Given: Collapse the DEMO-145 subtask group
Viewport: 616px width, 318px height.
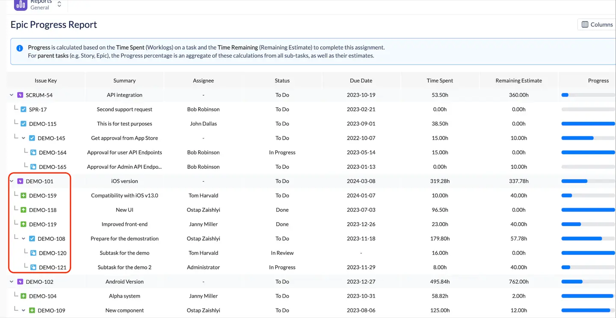Looking at the screenshot, I should (x=24, y=138).
